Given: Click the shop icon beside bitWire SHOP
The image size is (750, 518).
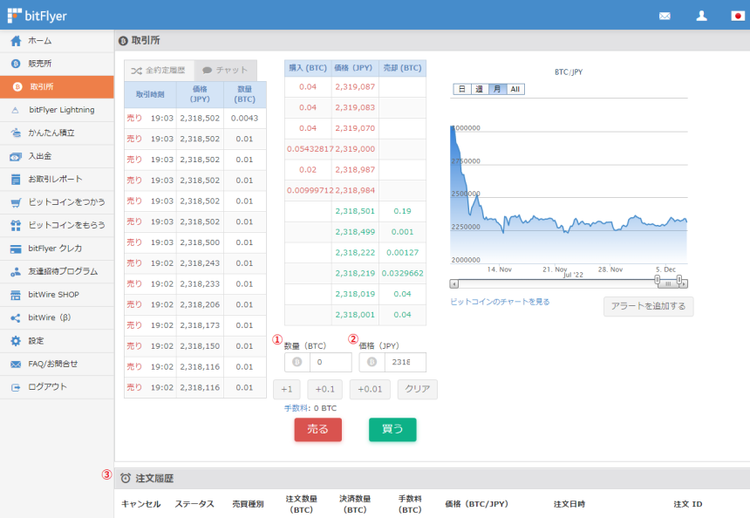Looking at the screenshot, I should (16, 295).
